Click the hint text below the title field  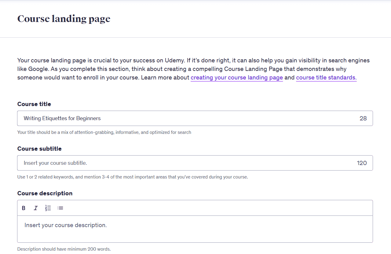(x=104, y=132)
